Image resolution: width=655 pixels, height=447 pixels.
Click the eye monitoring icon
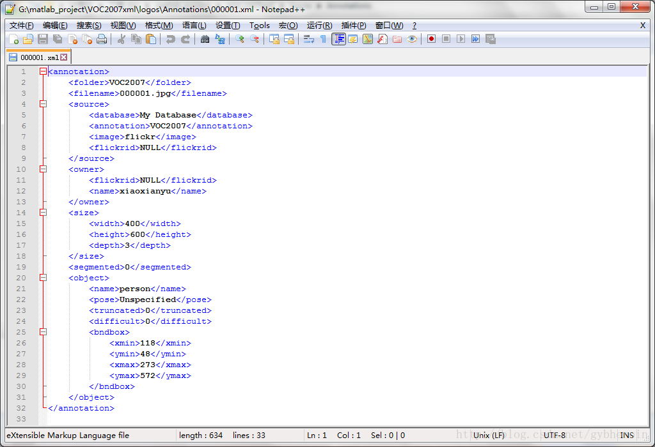412,39
